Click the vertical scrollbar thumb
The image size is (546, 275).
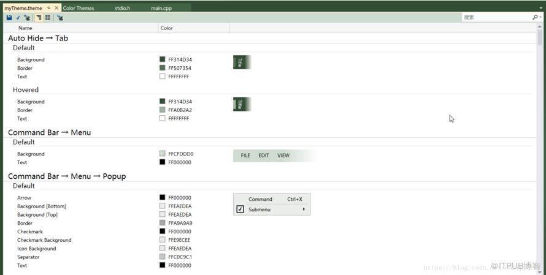pos(540,37)
